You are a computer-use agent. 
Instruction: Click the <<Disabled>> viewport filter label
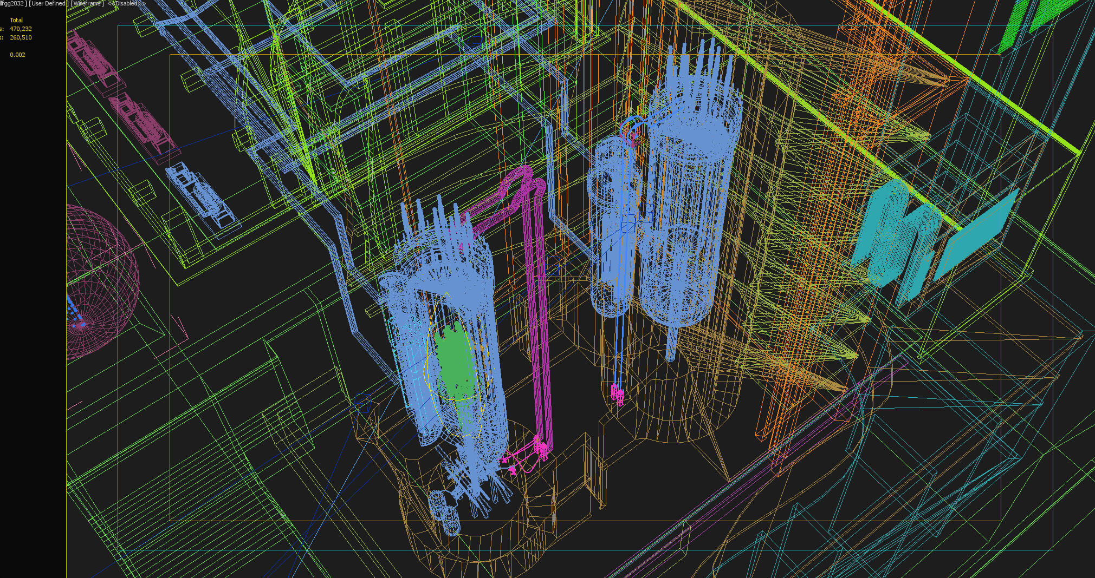pyautogui.click(x=126, y=3)
